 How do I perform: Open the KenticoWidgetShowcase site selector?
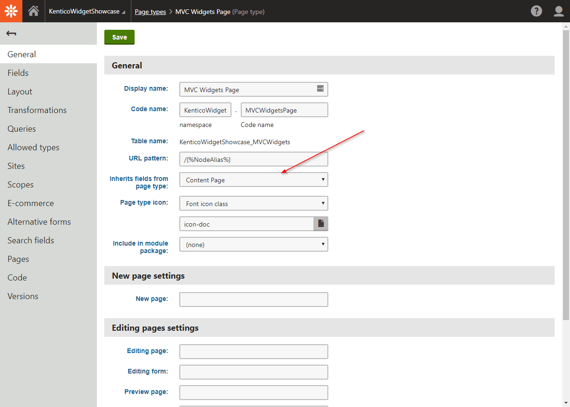(x=87, y=12)
